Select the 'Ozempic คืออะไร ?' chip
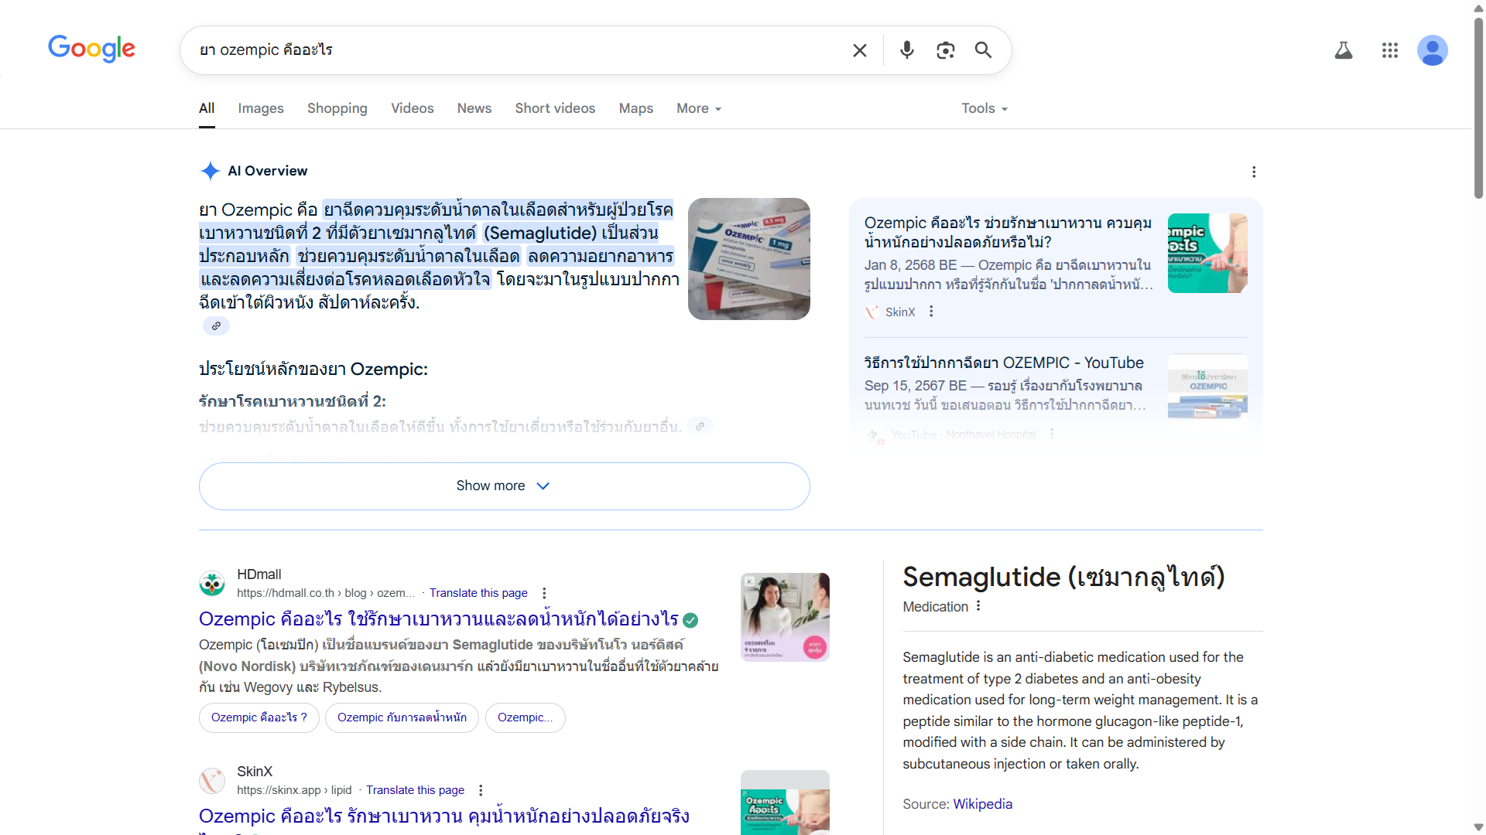The width and height of the screenshot is (1486, 835). point(259,717)
